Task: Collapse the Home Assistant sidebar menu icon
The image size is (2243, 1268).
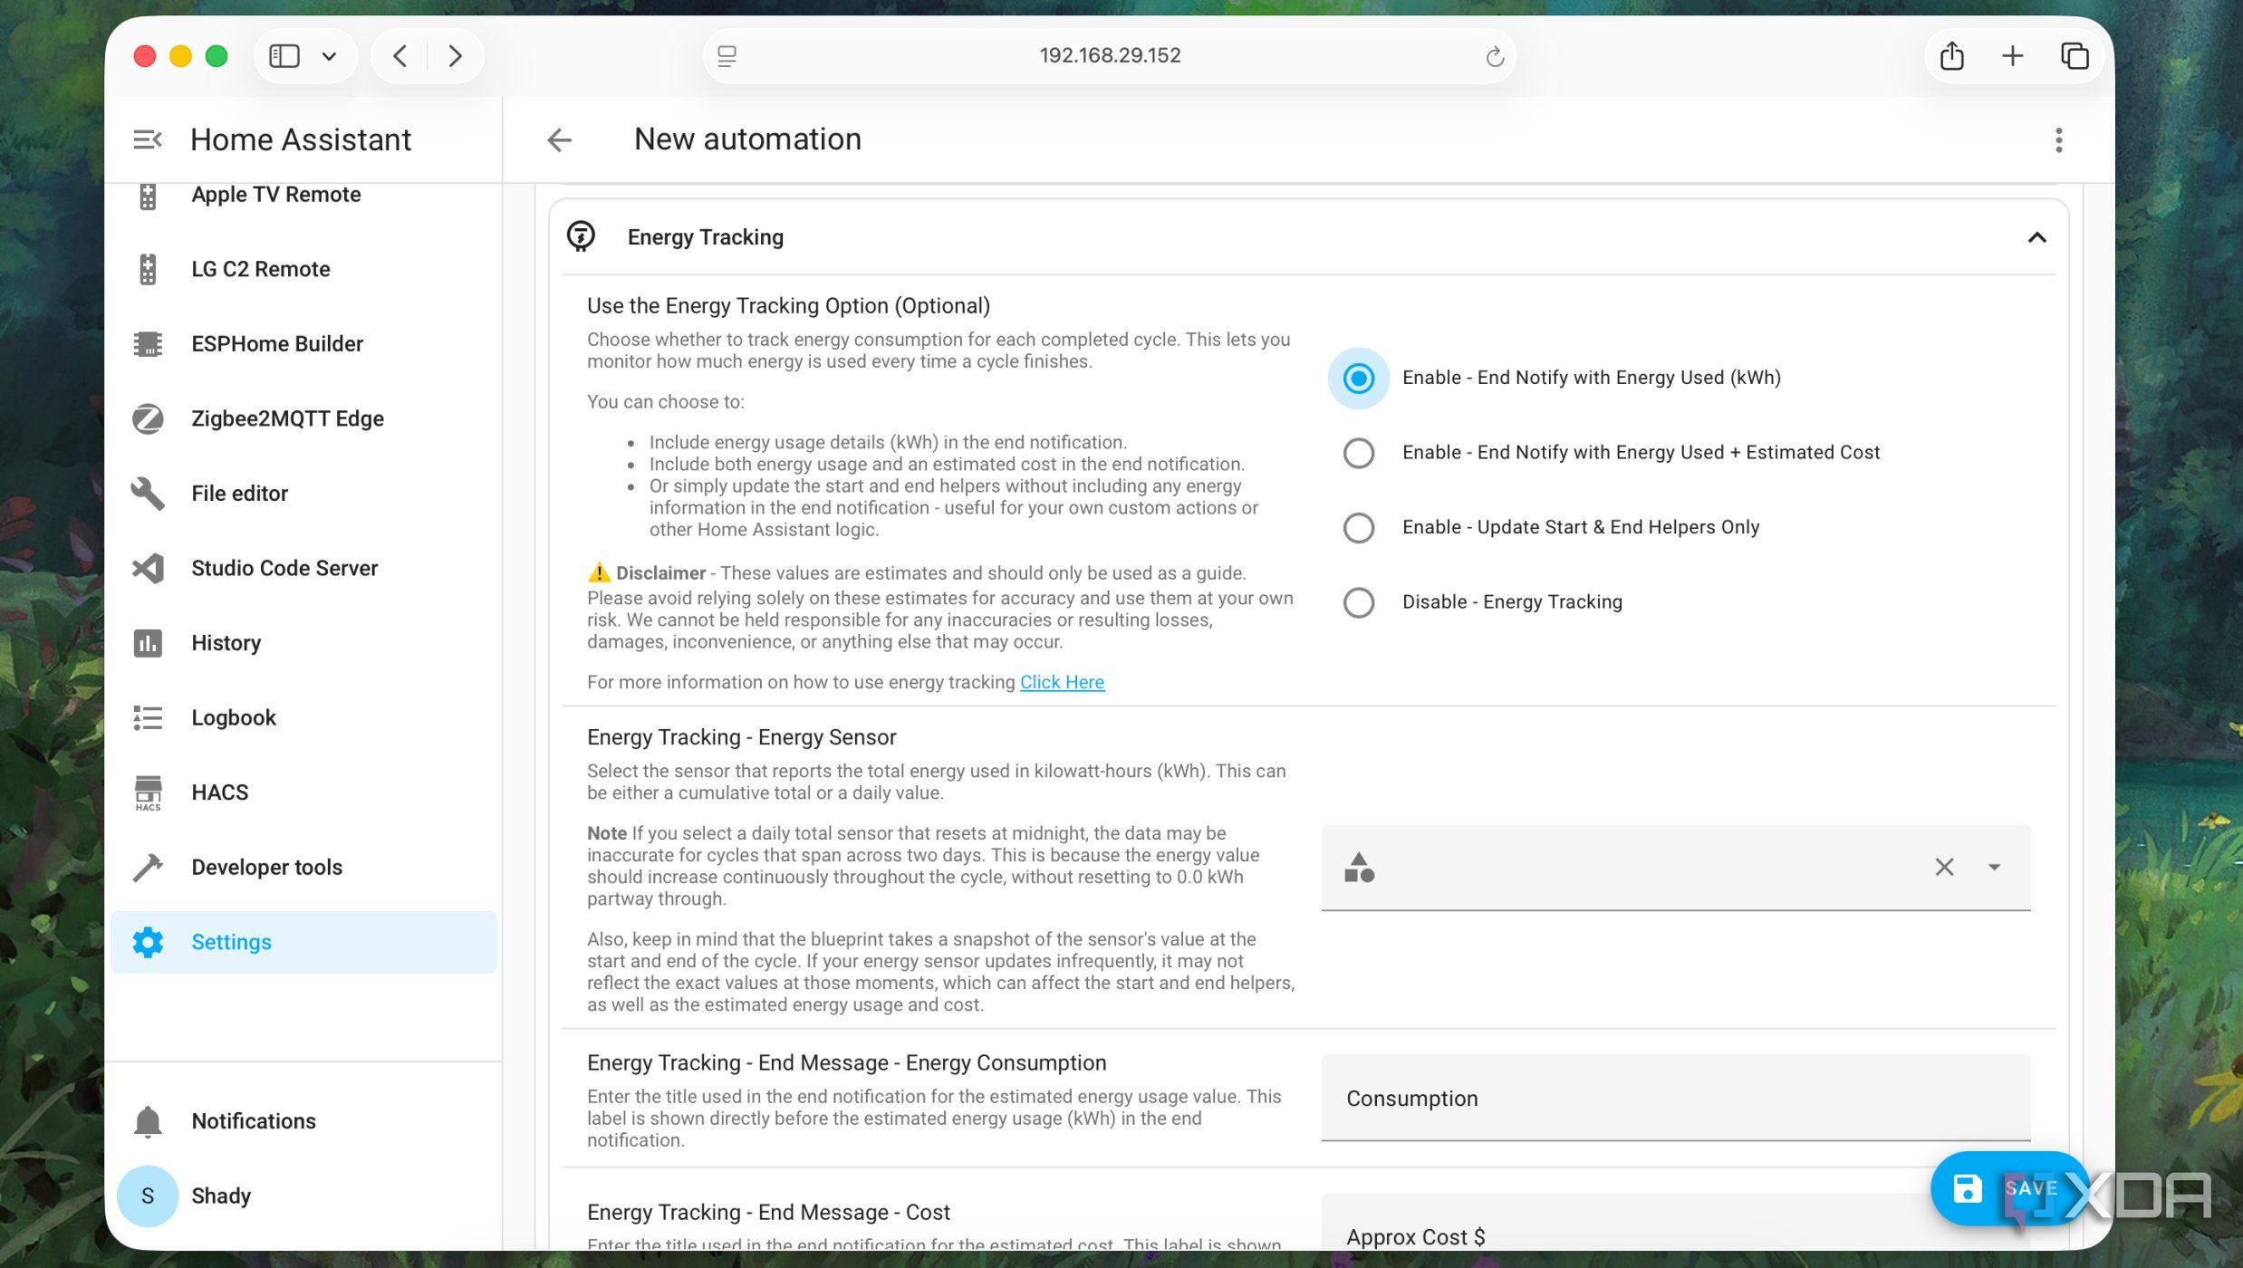Action: click(x=148, y=139)
